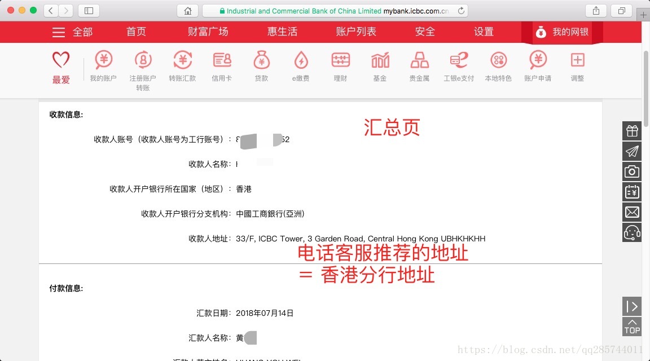This screenshot has width=650, height=361.
Task: Click the address text '33/F, ICBC Tower'
Action: coord(270,239)
